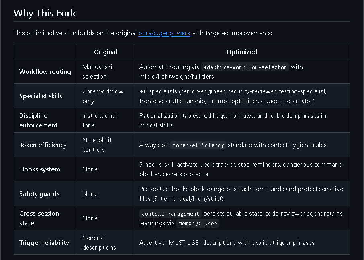Click the 'Why This Fork' heading
This screenshot has width=364, height=260.
45,13
